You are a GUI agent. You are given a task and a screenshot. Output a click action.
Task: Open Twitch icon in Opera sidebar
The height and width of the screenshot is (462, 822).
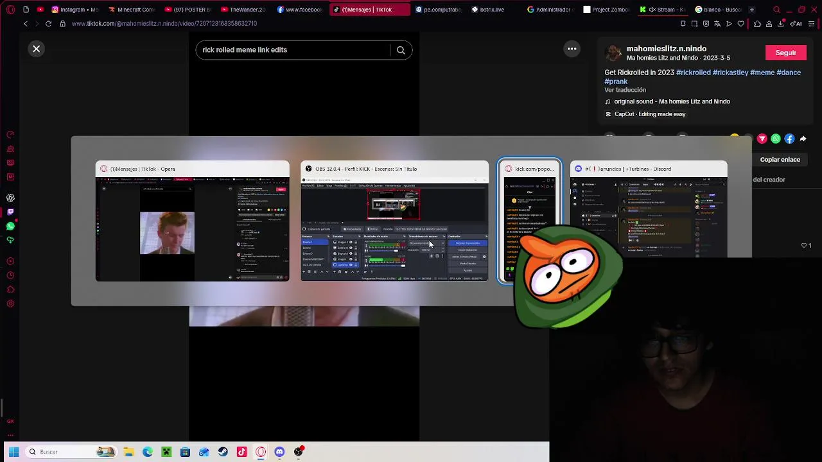pos(10,212)
